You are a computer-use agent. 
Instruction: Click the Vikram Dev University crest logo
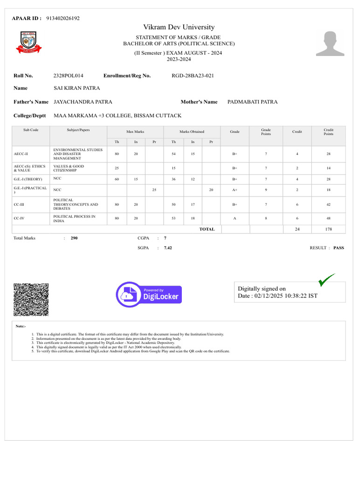(x=28, y=42)
